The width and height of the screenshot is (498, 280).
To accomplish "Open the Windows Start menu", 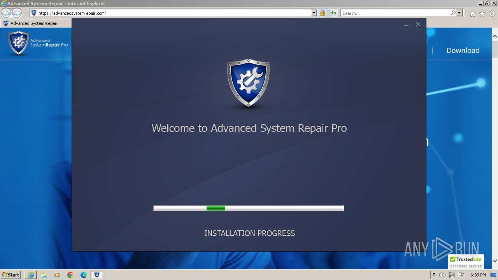I will pos(11,275).
